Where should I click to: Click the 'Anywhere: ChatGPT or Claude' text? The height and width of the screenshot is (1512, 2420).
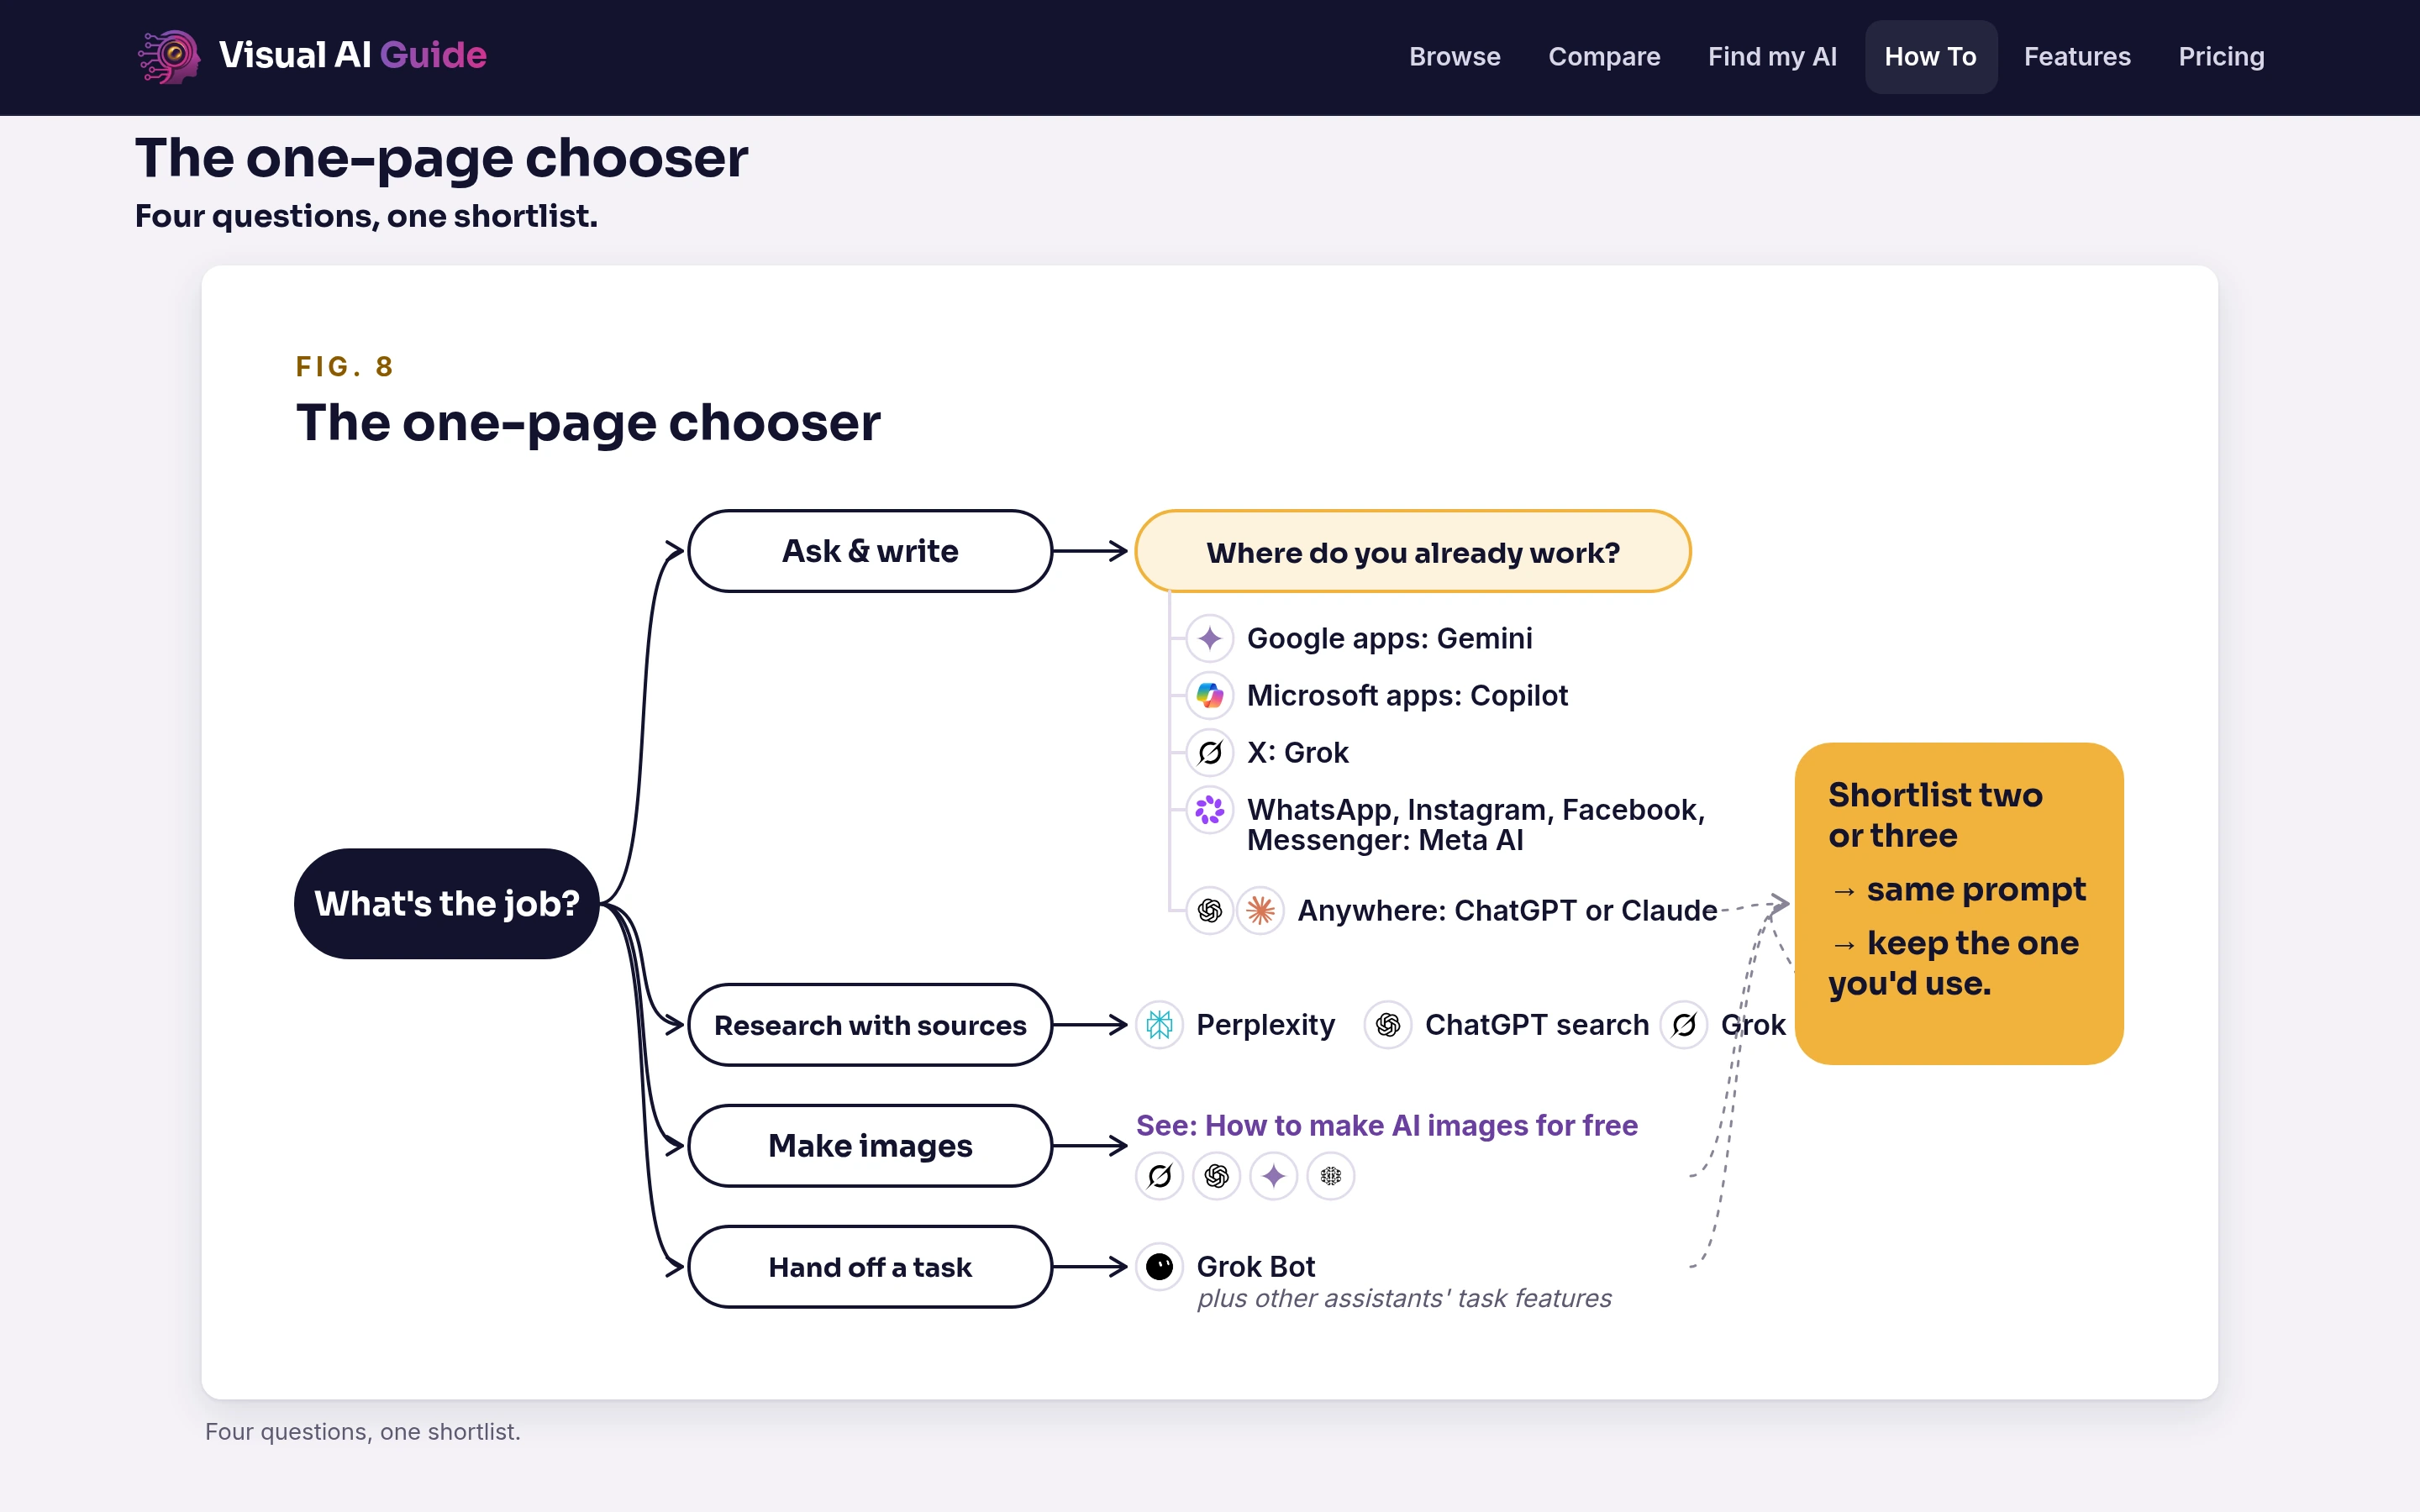click(x=1507, y=910)
